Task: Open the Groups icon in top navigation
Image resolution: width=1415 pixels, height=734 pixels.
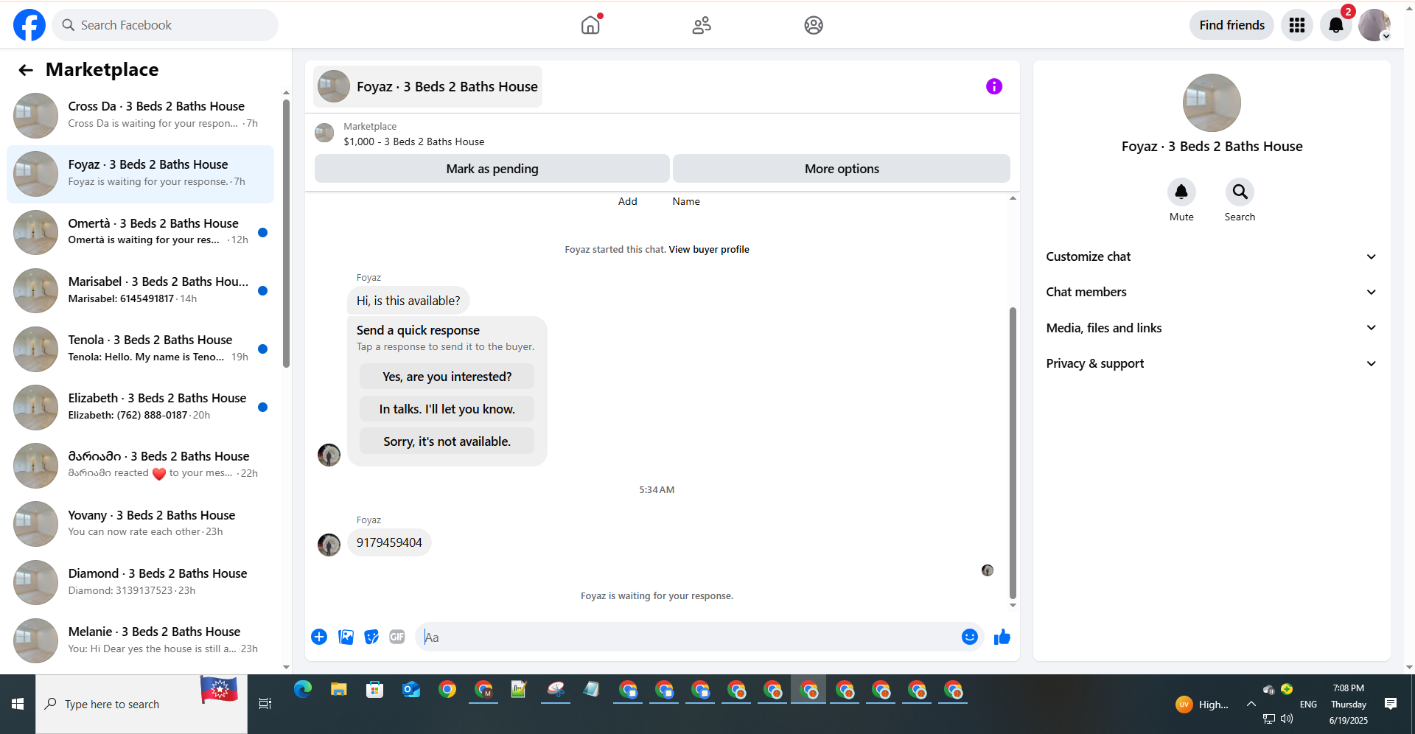Action: click(x=814, y=25)
